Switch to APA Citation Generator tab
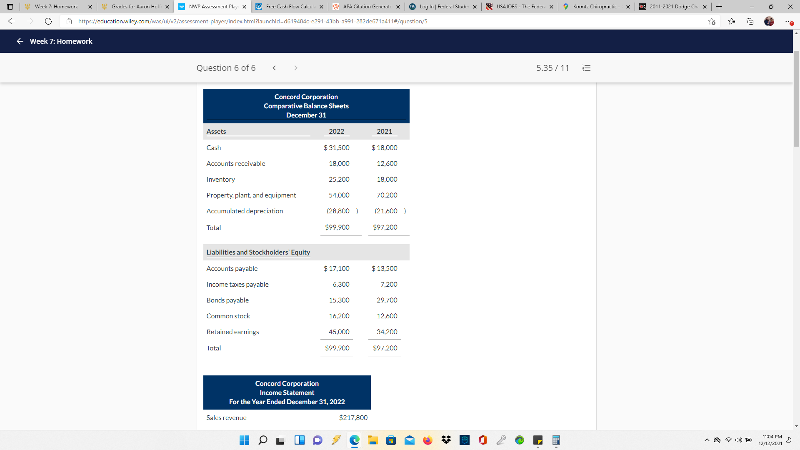Viewport: 800px width, 450px height. tap(367, 7)
